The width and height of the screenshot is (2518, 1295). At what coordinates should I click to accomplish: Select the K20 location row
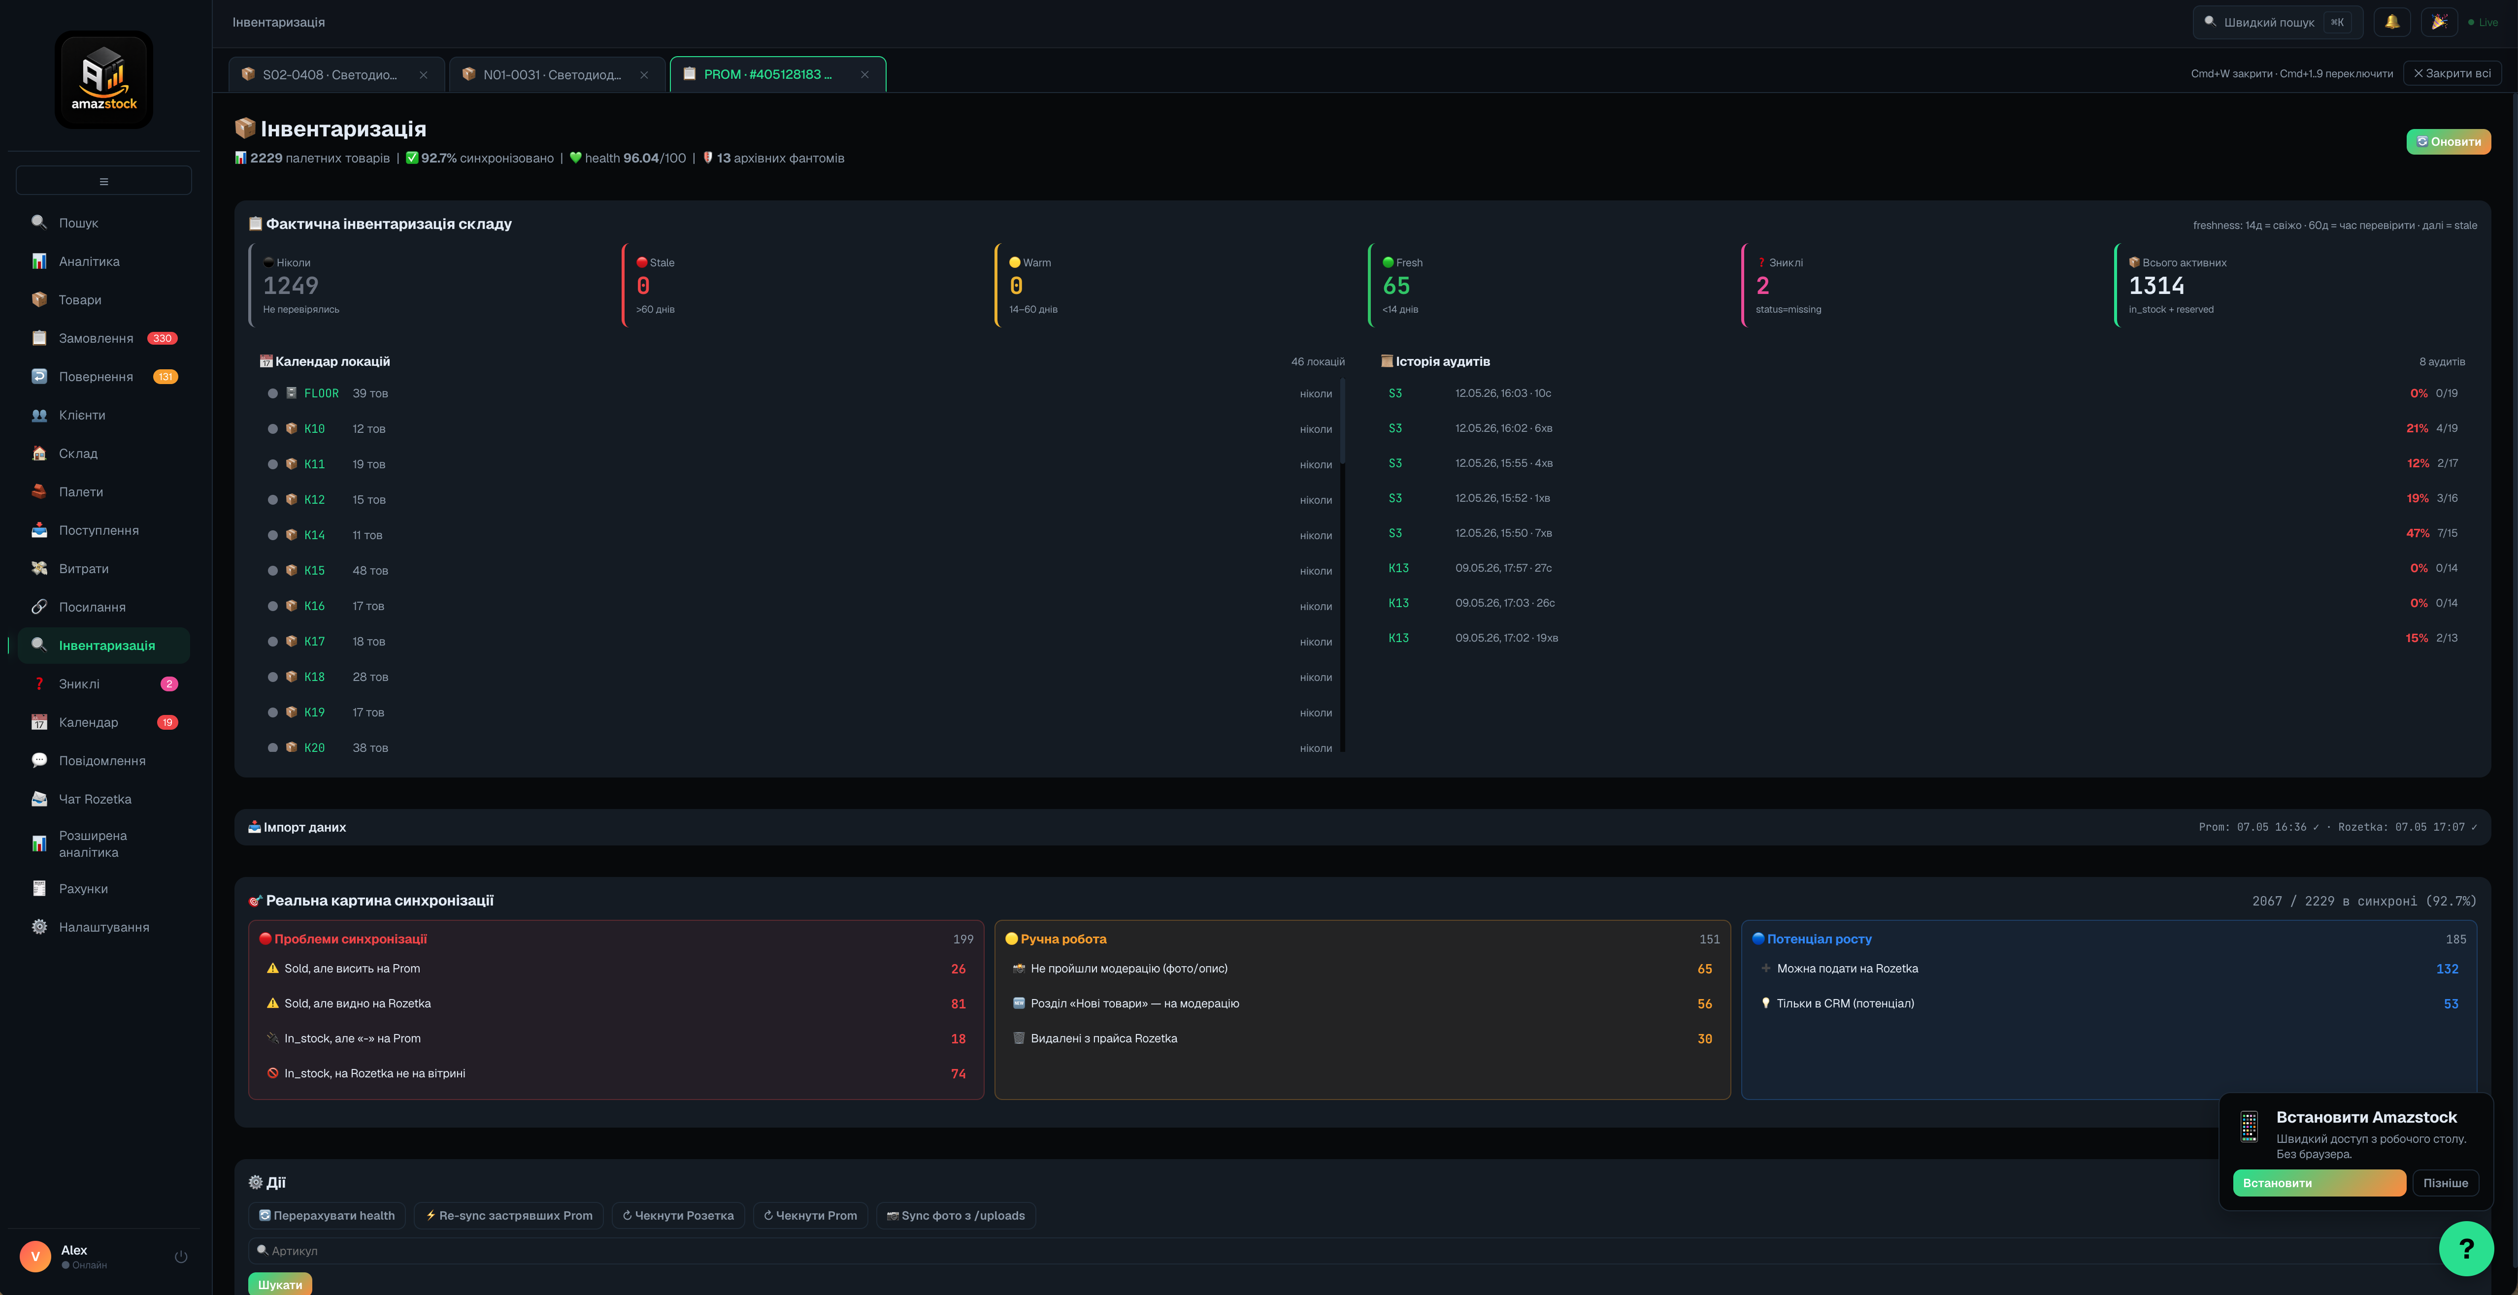tap(800, 747)
